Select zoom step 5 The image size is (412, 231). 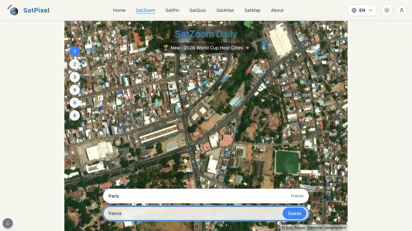click(x=75, y=103)
